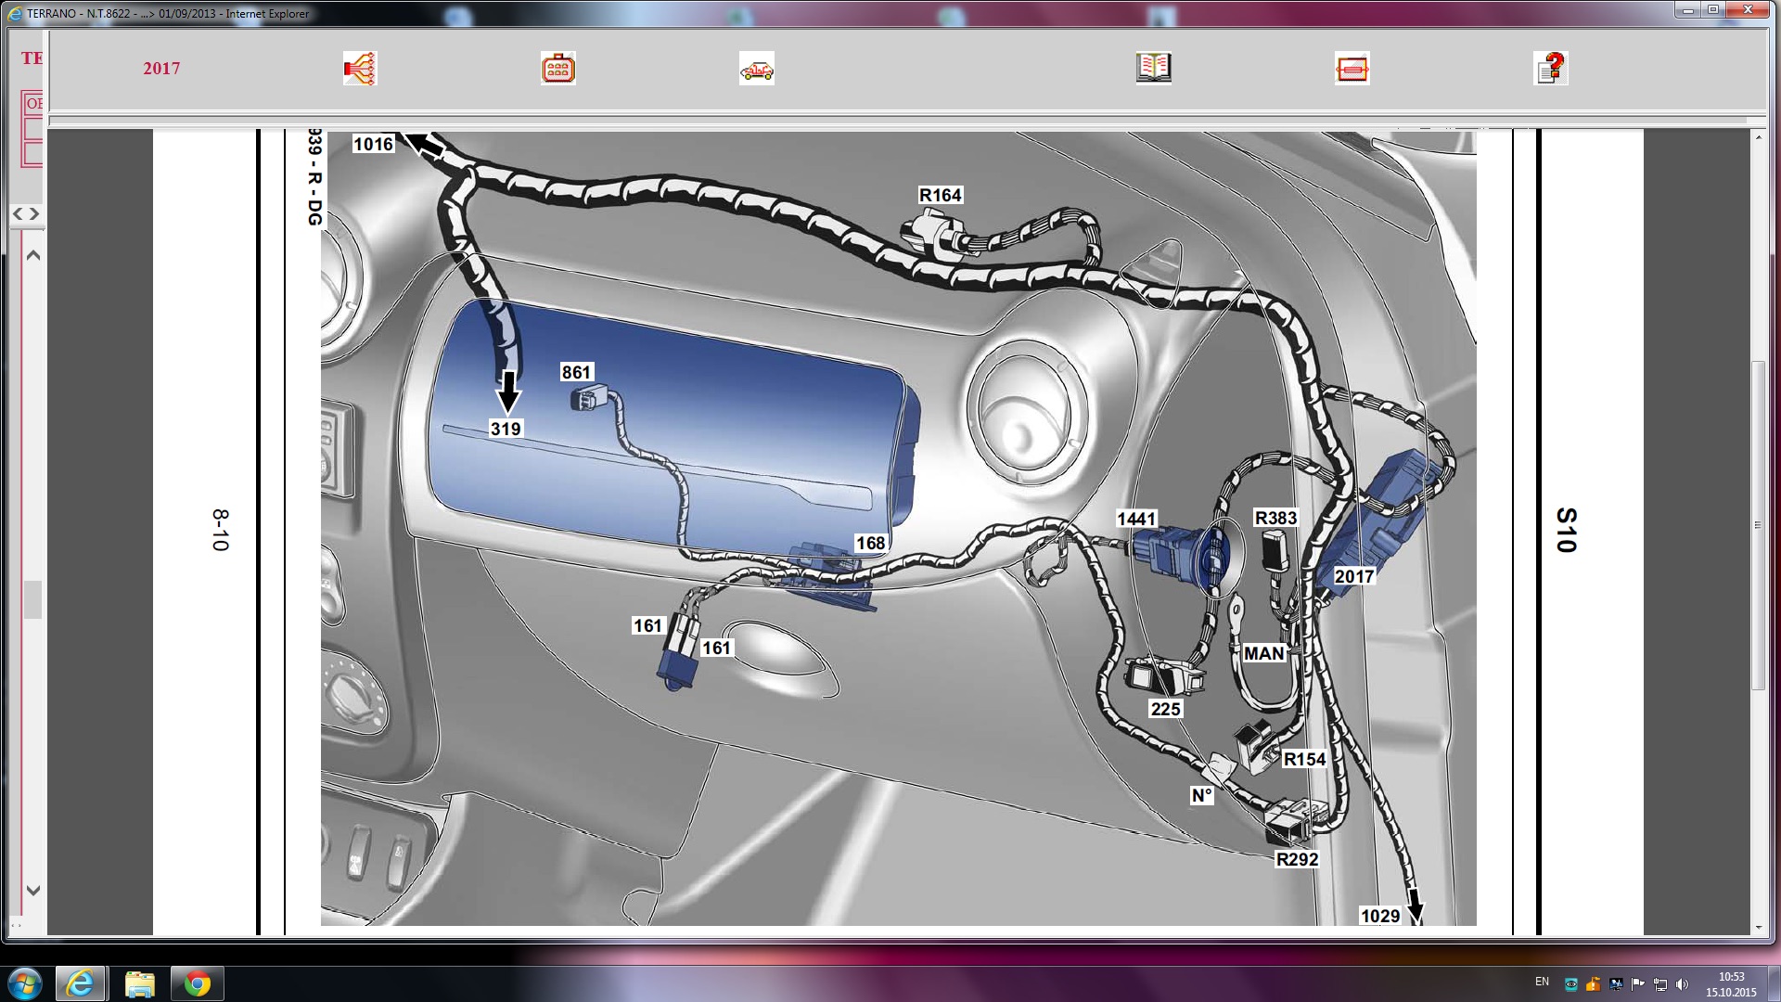Viewport: 1781px width, 1002px height.
Task: Click the left pane down arrow
Action: coord(33,891)
